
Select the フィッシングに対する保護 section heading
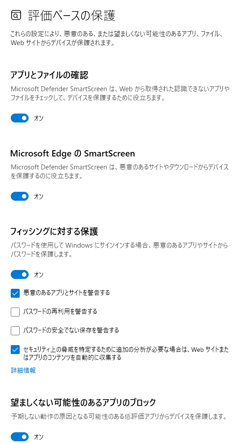point(54,232)
